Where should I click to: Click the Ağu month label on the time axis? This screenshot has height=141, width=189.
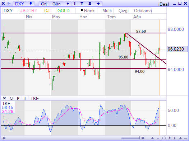point(137,17)
